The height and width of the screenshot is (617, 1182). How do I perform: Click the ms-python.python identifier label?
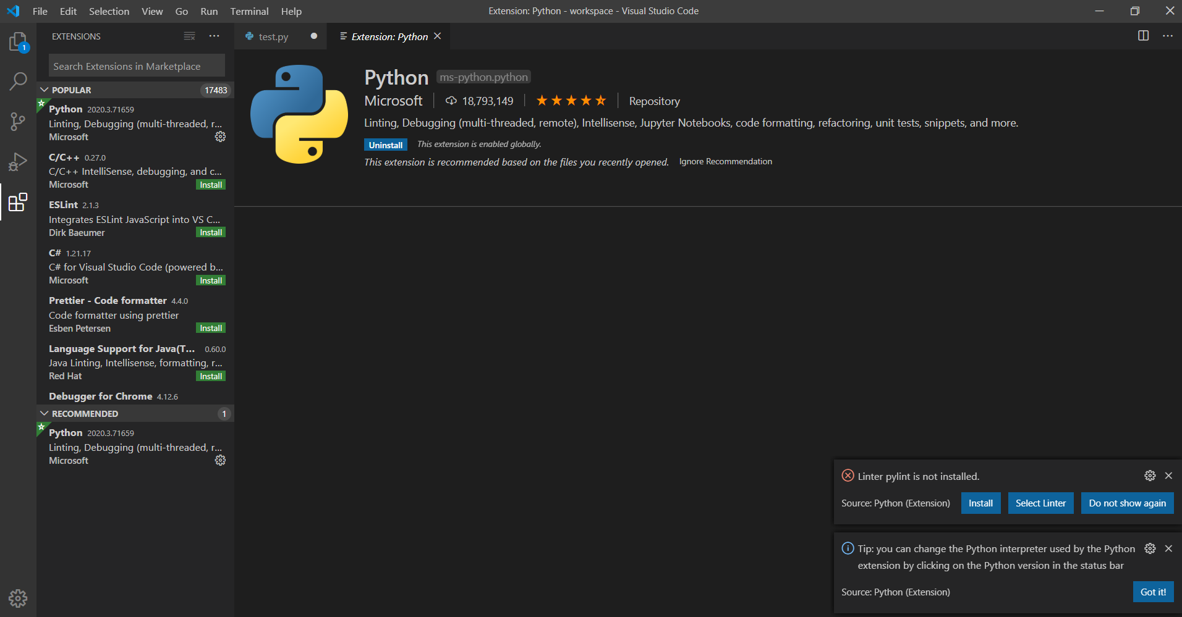pyautogui.click(x=483, y=77)
